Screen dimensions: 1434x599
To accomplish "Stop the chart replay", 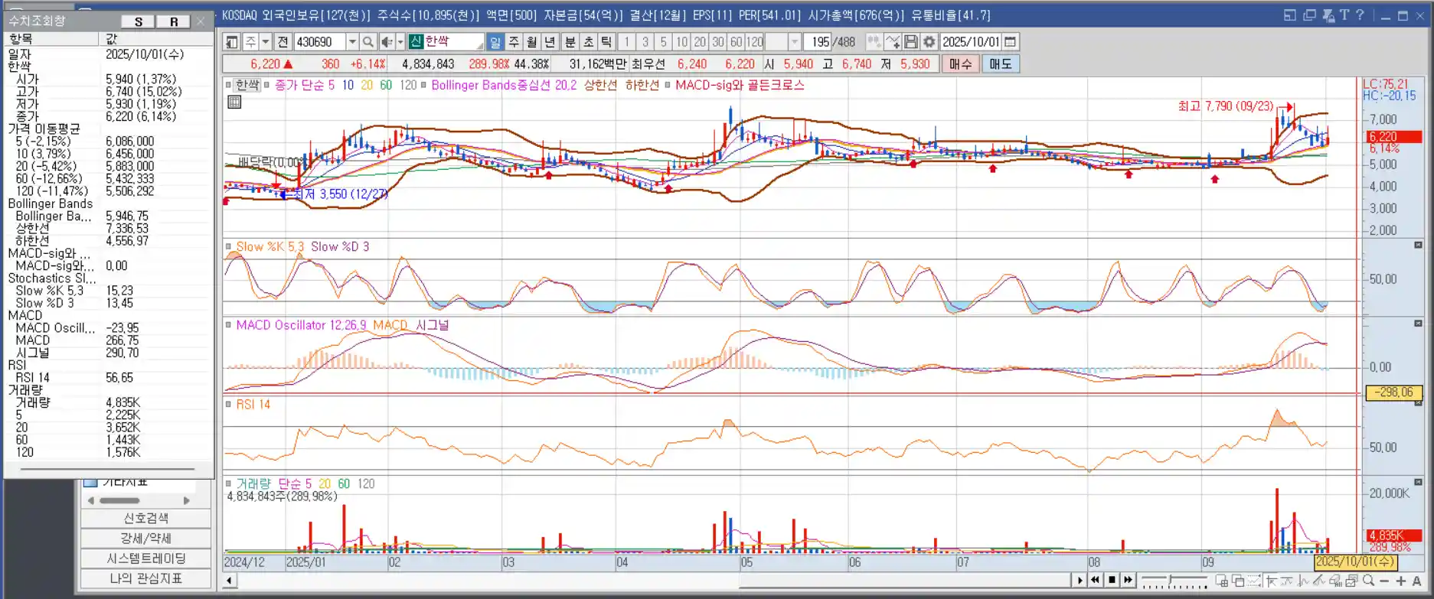I will pyautogui.click(x=1112, y=581).
